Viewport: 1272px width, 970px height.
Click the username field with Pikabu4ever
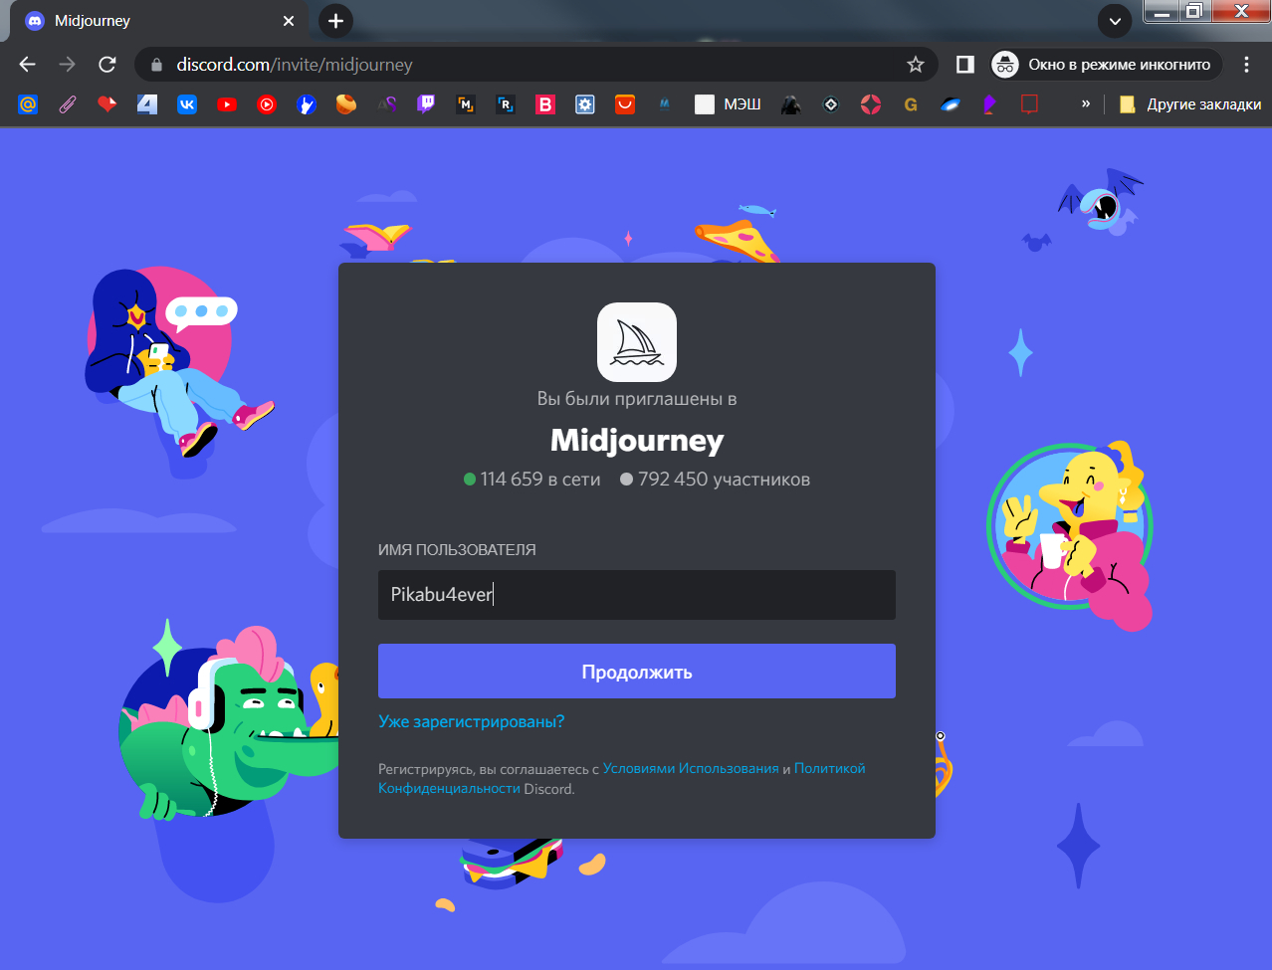coord(637,595)
